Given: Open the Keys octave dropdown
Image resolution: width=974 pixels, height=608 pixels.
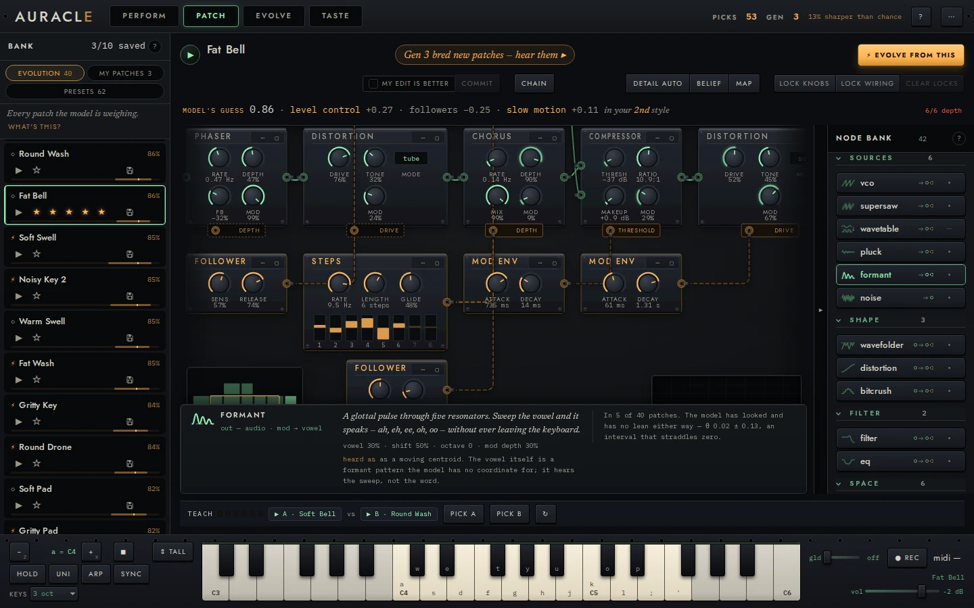Looking at the screenshot, I should click(54, 594).
